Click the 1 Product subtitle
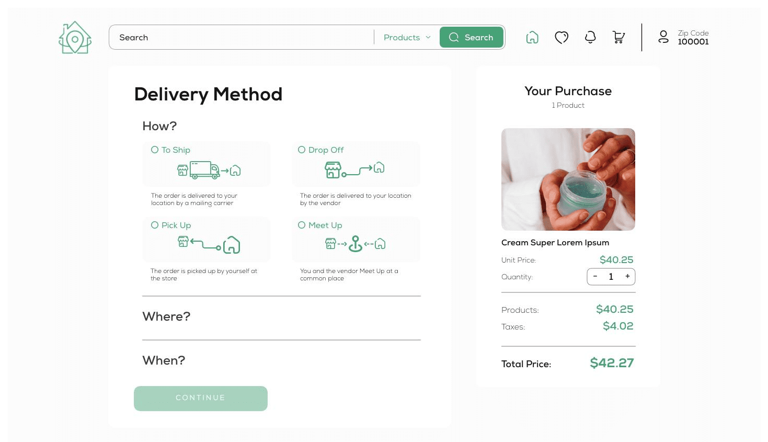Screen dimensions: 768x442 (x=568, y=105)
